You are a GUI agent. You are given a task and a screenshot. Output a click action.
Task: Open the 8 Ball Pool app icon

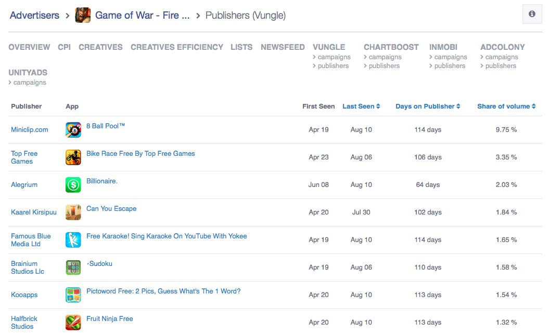[73, 130]
